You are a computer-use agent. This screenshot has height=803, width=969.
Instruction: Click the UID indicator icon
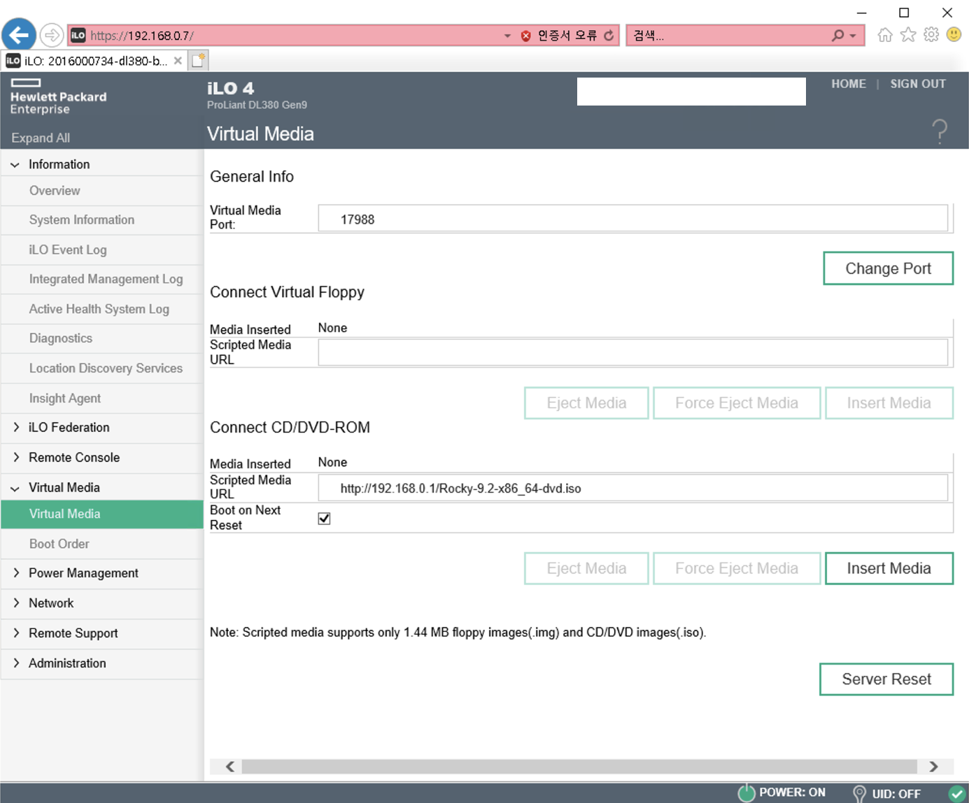tap(859, 793)
